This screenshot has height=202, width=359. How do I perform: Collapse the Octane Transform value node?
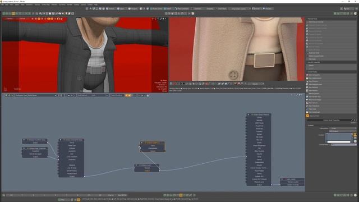(x=24, y=140)
